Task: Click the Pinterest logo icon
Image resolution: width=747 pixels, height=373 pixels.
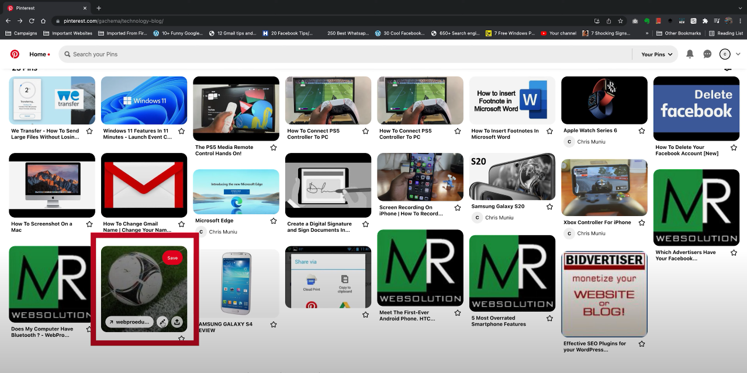Action: pos(15,54)
